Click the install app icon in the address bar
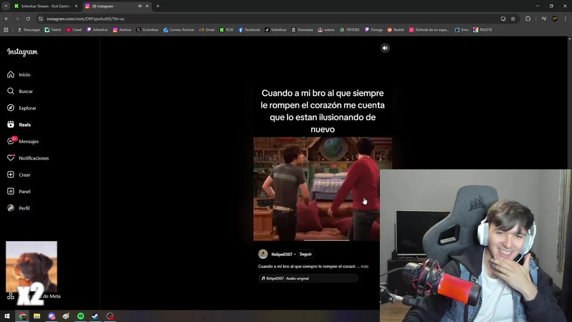 [503, 19]
